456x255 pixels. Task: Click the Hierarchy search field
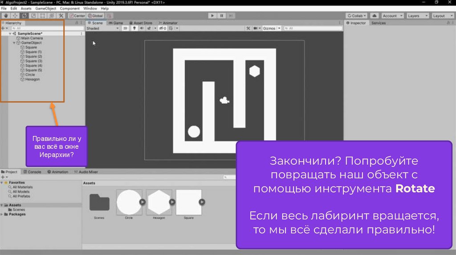pyautogui.click(x=47, y=28)
